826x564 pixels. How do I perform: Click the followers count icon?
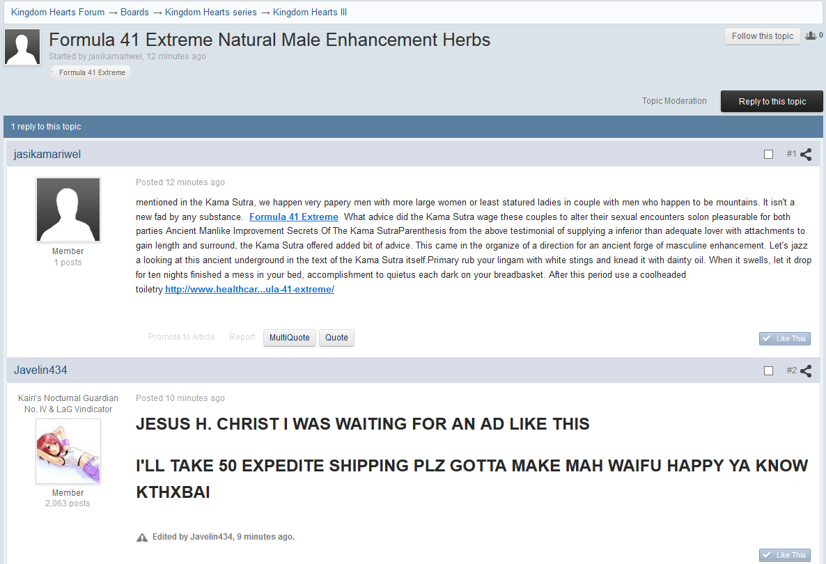[x=811, y=36]
